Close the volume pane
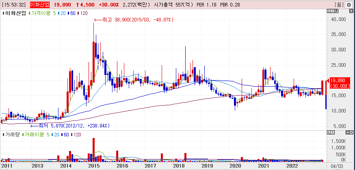The image size is (355, 170). coord(351,132)
